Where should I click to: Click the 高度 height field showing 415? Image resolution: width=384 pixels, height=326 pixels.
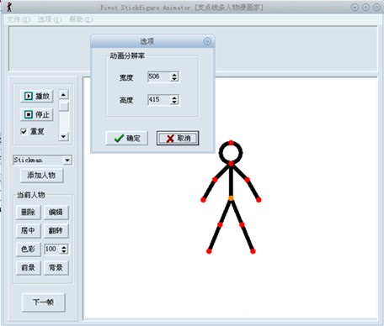click(x=159, y=99)
